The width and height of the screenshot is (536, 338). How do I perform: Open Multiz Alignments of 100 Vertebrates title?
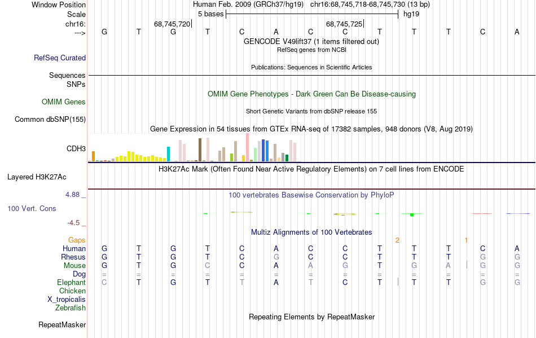(311, 232)
